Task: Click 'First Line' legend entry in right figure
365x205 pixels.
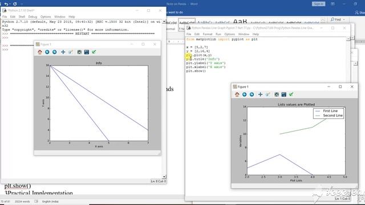Action: [x=330, y=111]
